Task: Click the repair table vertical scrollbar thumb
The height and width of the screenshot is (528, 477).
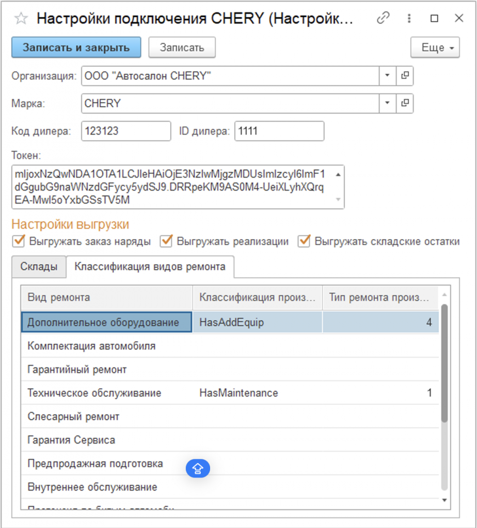Action: pos(444,363)
